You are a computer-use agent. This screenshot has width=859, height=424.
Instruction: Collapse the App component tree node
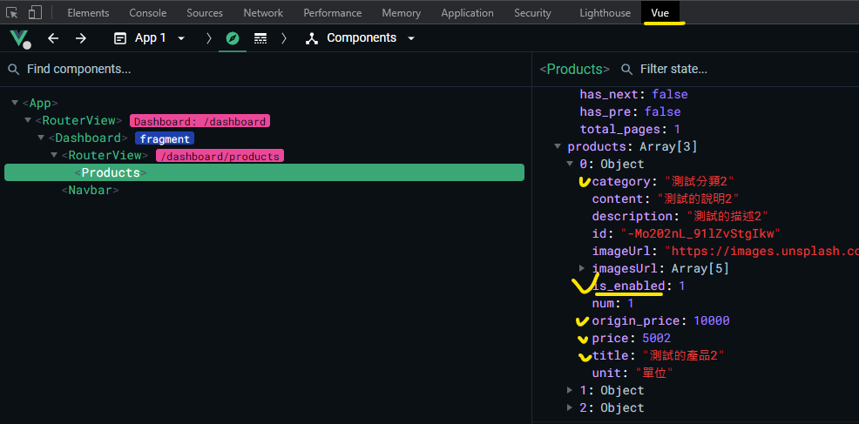[x=15, y=103]
